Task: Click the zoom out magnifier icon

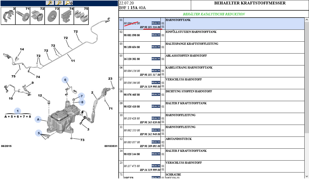Action: 59,3
